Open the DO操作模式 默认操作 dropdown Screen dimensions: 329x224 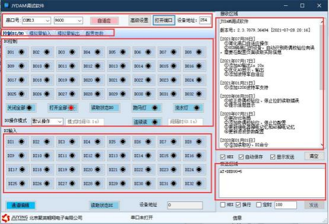point(47,121)
